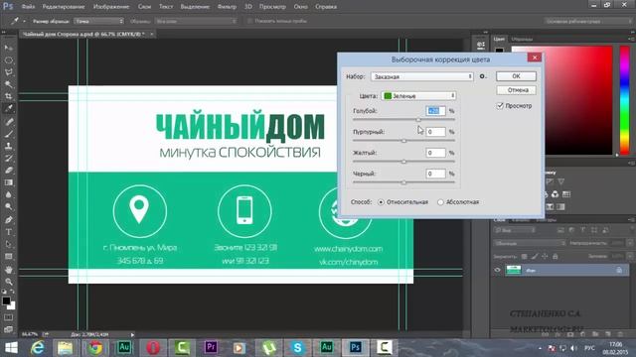Image resolution: width=636 pixels, height=357 pixels.
Task: Select the Gradient tool
Action: [x=9, y=182]
